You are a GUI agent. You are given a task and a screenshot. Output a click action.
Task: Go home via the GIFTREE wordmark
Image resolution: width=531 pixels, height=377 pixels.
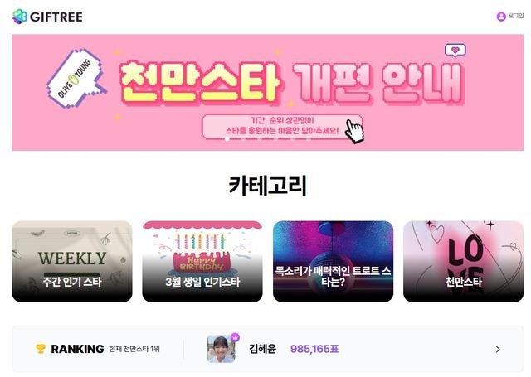56,17
